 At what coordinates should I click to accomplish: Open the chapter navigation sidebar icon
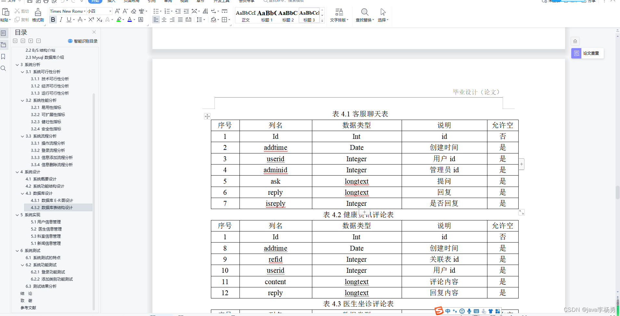(3, 45)
